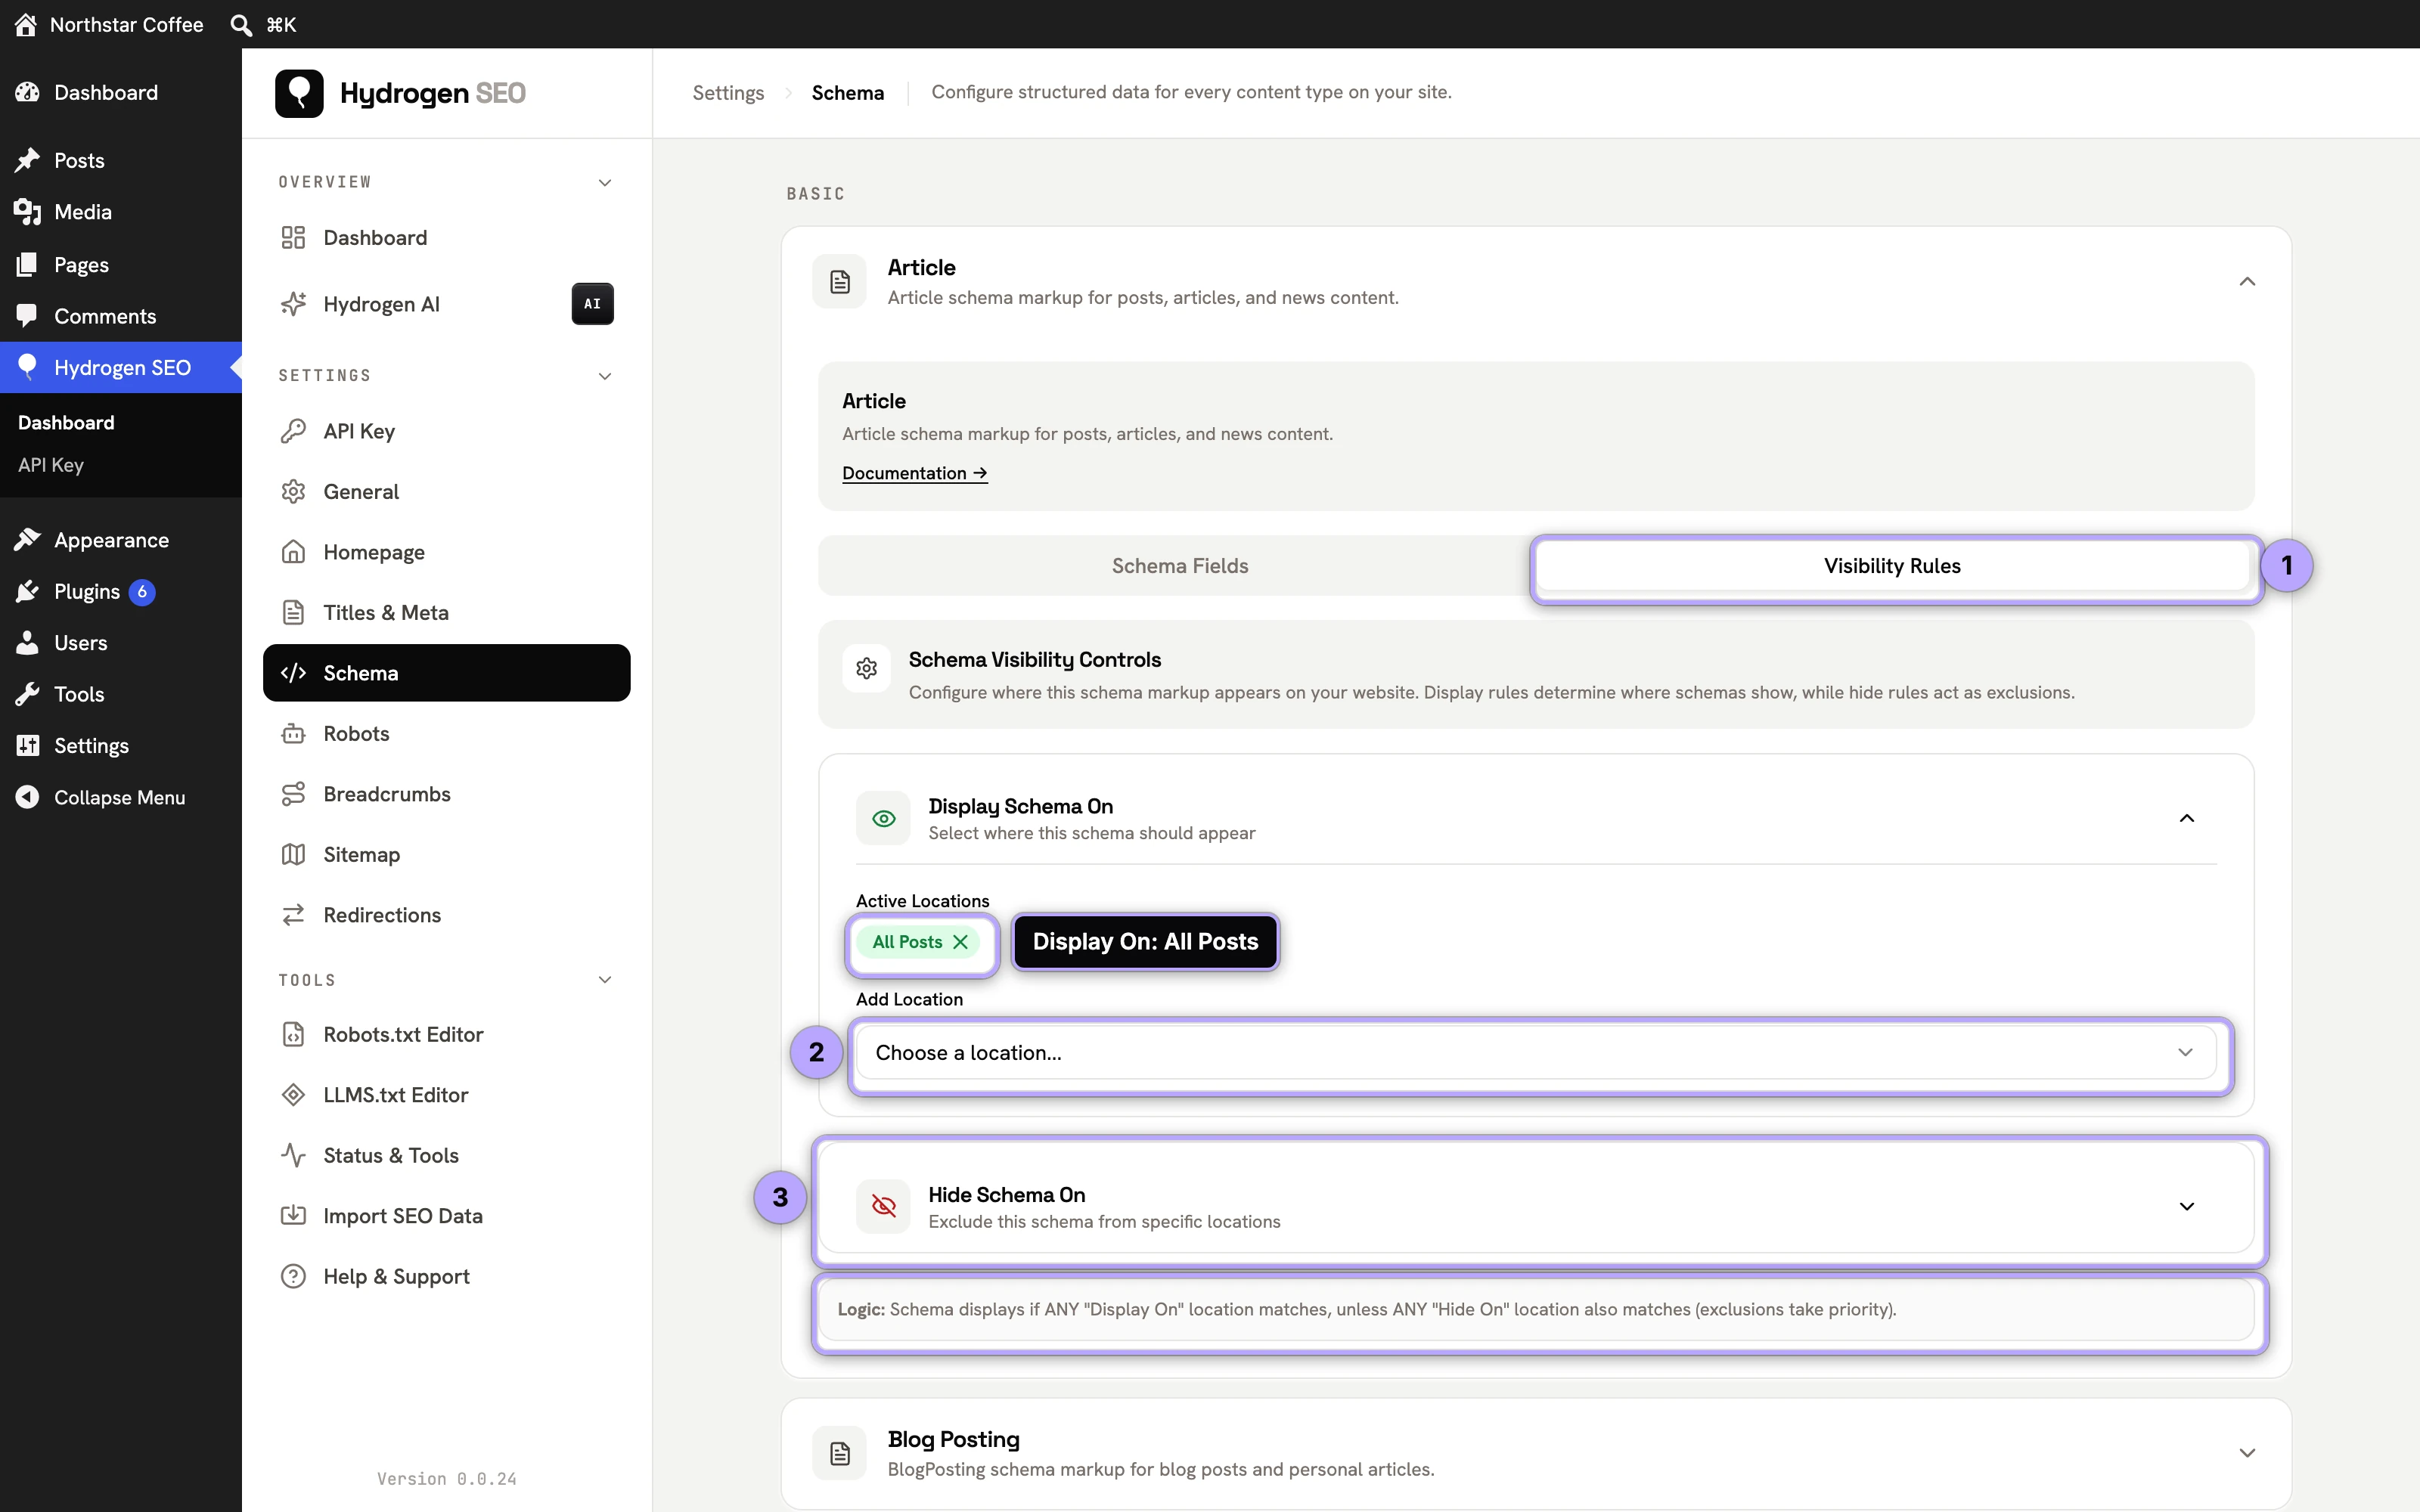This screenshot has width=2420, height=1512.
Task: Open General settings gear item
Action: tap(447, 492)
